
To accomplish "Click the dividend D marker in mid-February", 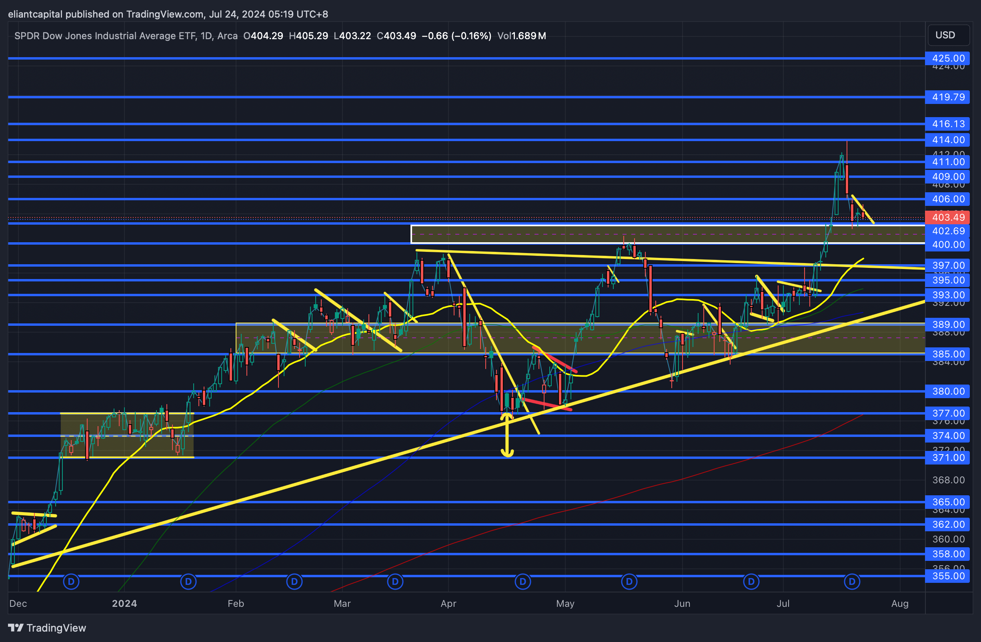I will pyautogui.click(x=294, y=582).
